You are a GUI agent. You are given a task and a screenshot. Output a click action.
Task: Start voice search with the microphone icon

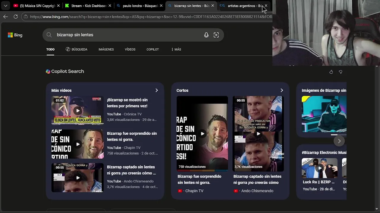[206, 35]
